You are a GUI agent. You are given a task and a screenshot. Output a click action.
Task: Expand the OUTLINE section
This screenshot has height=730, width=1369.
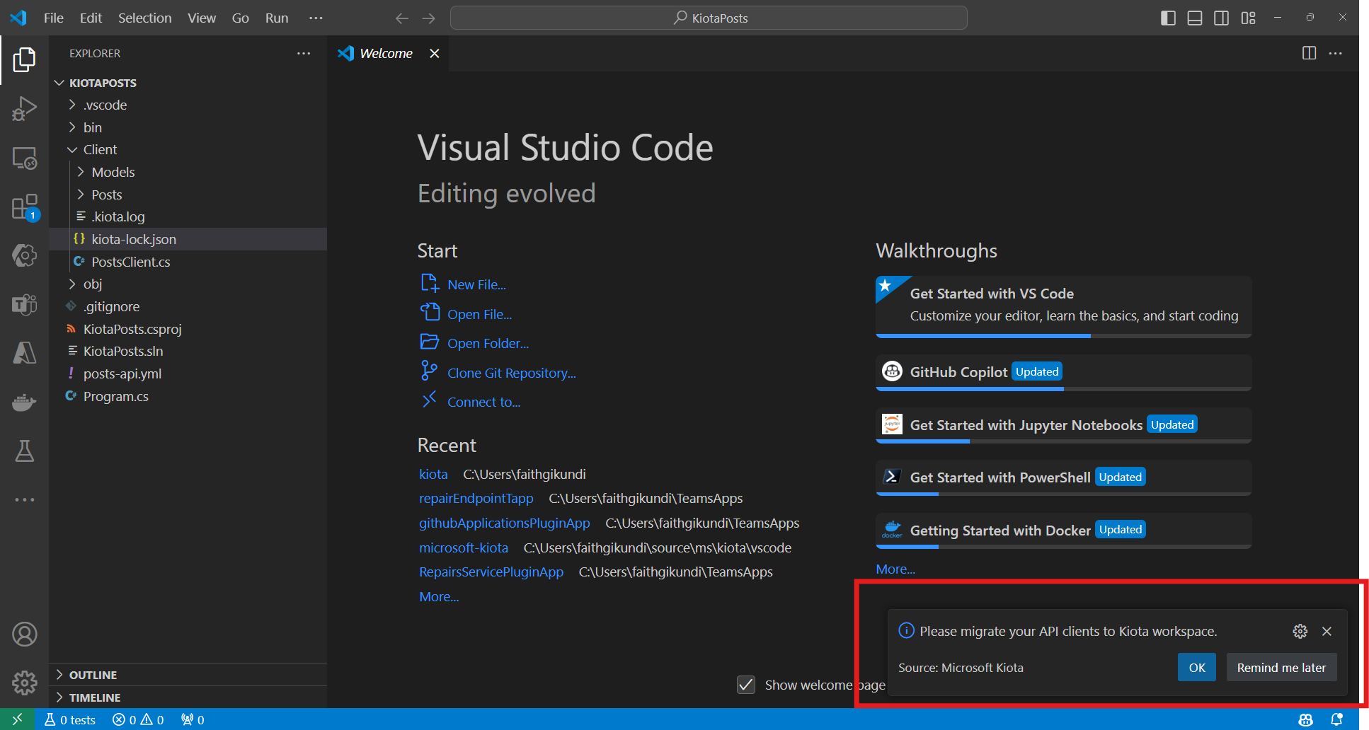[x=188, y=675]
